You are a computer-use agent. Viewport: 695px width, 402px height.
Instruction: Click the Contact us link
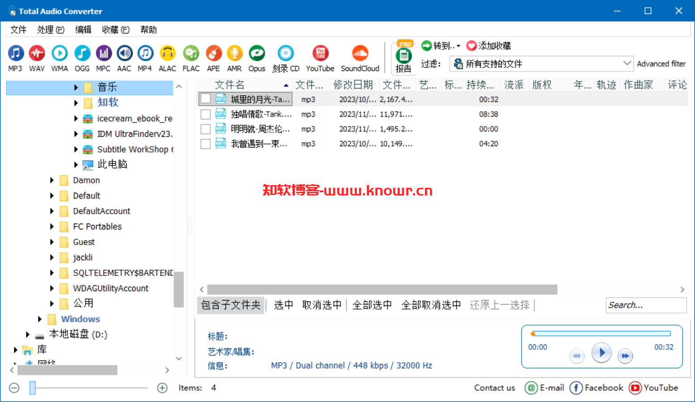495,388
